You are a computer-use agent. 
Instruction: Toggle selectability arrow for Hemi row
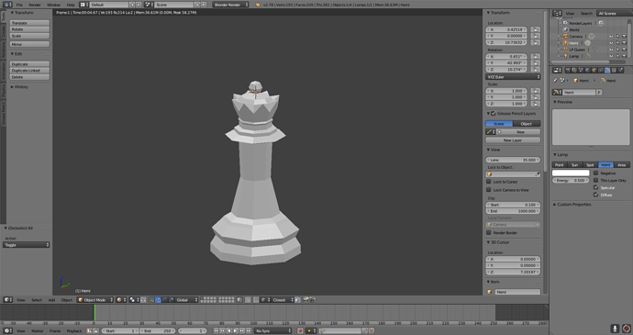617,43
